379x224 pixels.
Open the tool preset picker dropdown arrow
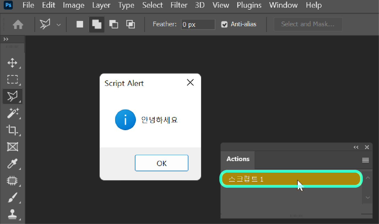tap(58, 25)
